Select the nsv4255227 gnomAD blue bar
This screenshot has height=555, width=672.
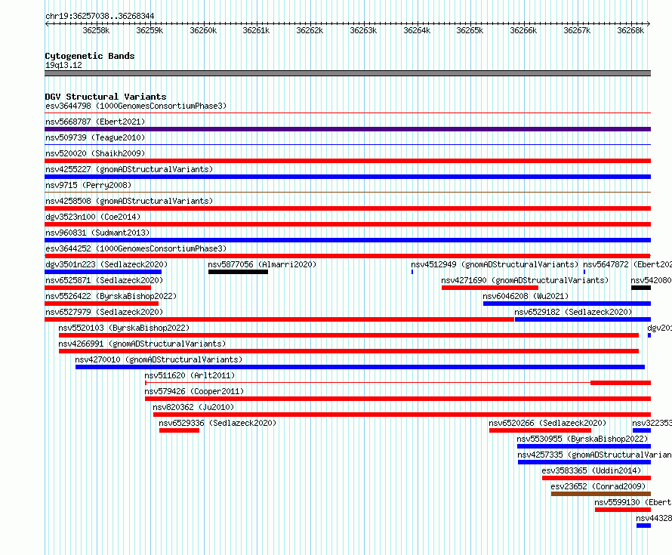tap(347, 177)
